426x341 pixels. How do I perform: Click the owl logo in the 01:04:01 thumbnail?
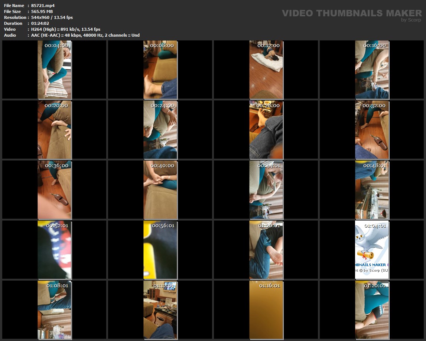coord(369,244)
